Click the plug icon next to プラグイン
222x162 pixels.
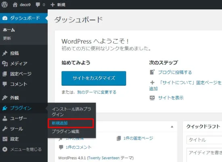[5, 108]
